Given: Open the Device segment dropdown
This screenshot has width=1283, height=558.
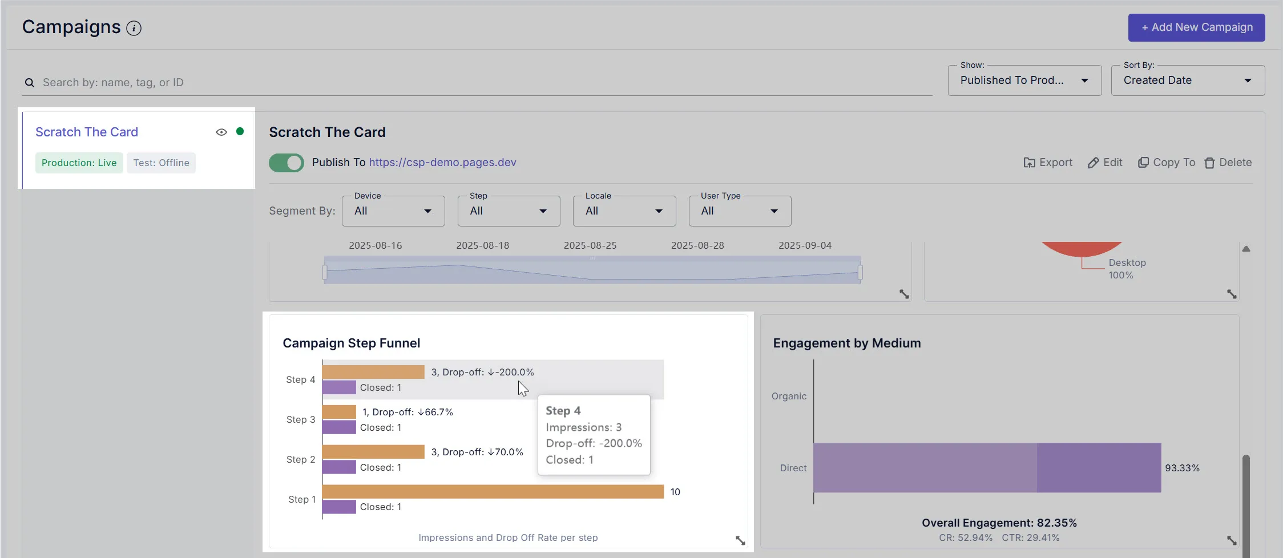Looking at the screenshot, I should click(393, 211).
